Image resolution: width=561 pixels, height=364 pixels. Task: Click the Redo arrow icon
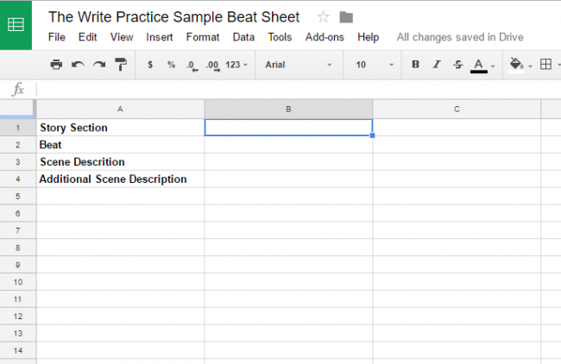click(99, 65)
